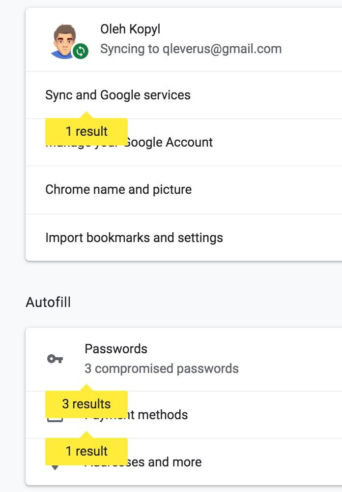Click the 3 results search bubble
Image resolution: width=342 pixels, height=492 pixels.
point(86,404)
